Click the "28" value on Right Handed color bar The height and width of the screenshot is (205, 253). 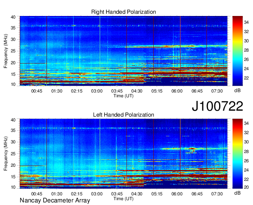tap(246, 50)
